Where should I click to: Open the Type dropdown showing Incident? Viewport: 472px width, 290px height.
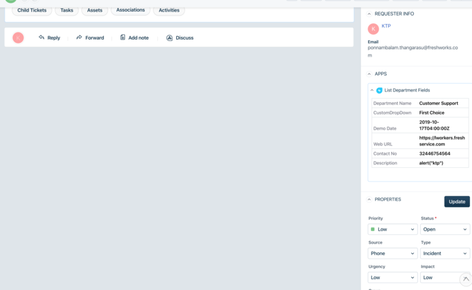pos(445,253)
